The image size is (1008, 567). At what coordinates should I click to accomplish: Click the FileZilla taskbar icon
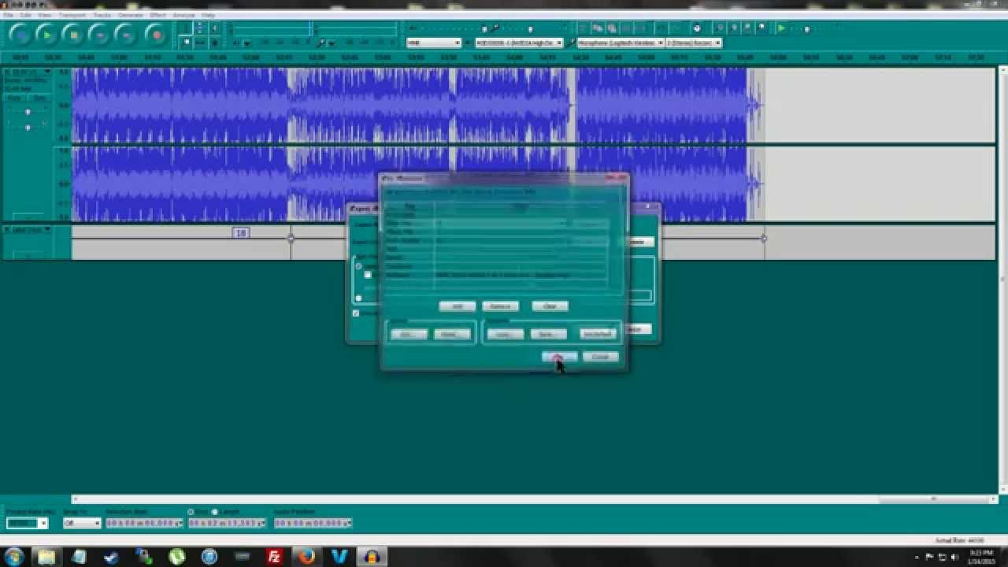point(274,556)
